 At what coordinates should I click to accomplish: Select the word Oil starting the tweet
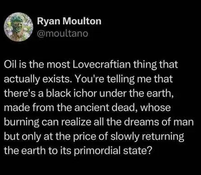[x=9, y=64]
